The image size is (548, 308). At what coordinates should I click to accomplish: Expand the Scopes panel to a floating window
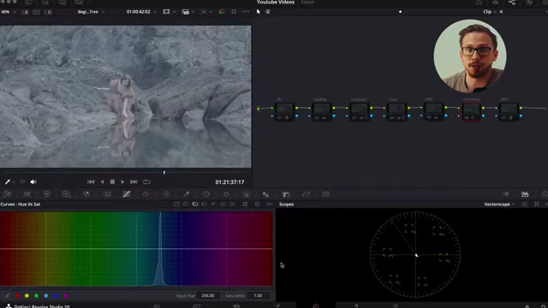pos(537,204)
